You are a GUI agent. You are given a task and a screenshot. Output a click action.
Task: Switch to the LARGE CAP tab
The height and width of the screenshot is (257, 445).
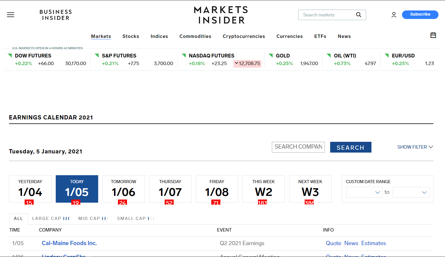point(51,219)
